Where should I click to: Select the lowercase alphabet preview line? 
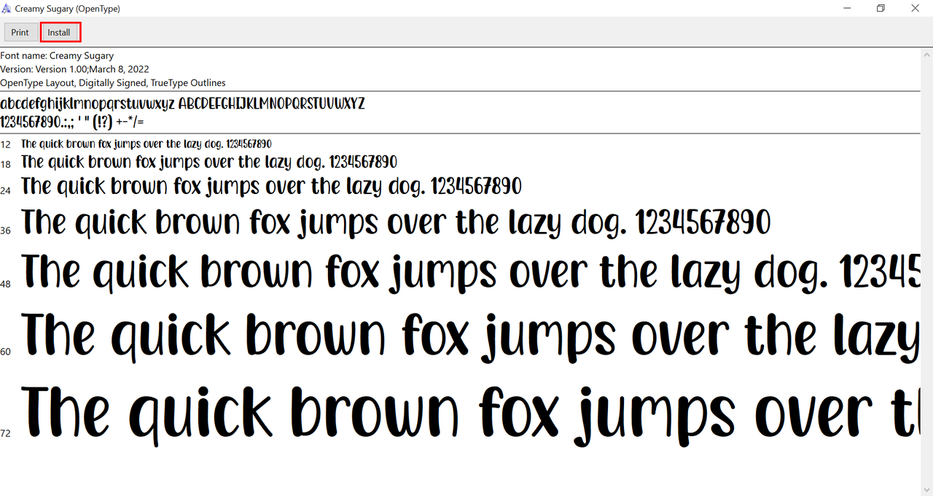coord(182,104)
